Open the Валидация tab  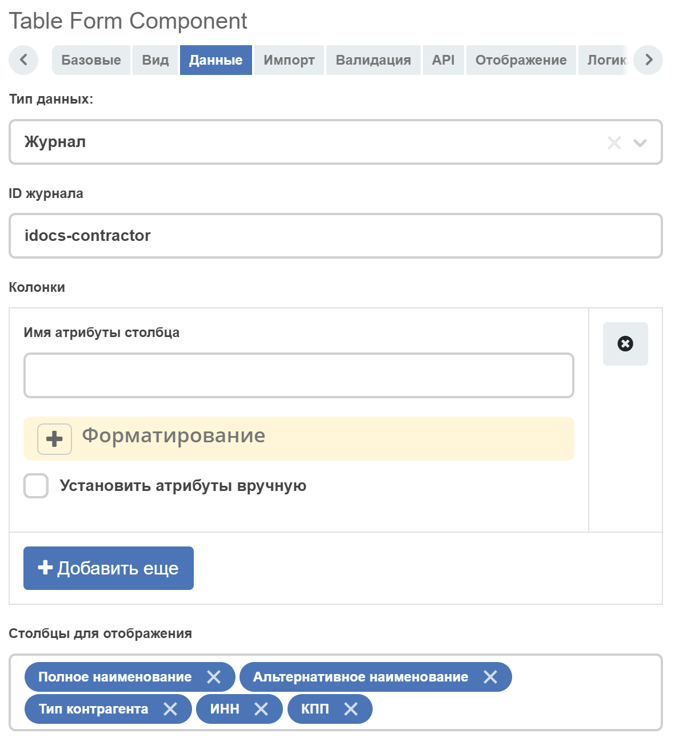(373, 60)
